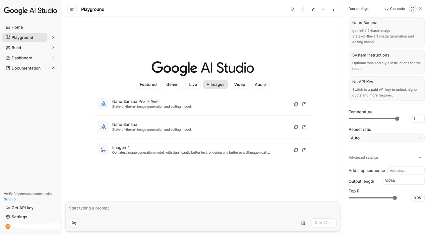The image size is (429, 235).
Task: Open Get API key in sidebar
Action: pyautogui.click(x=19, y=208)
